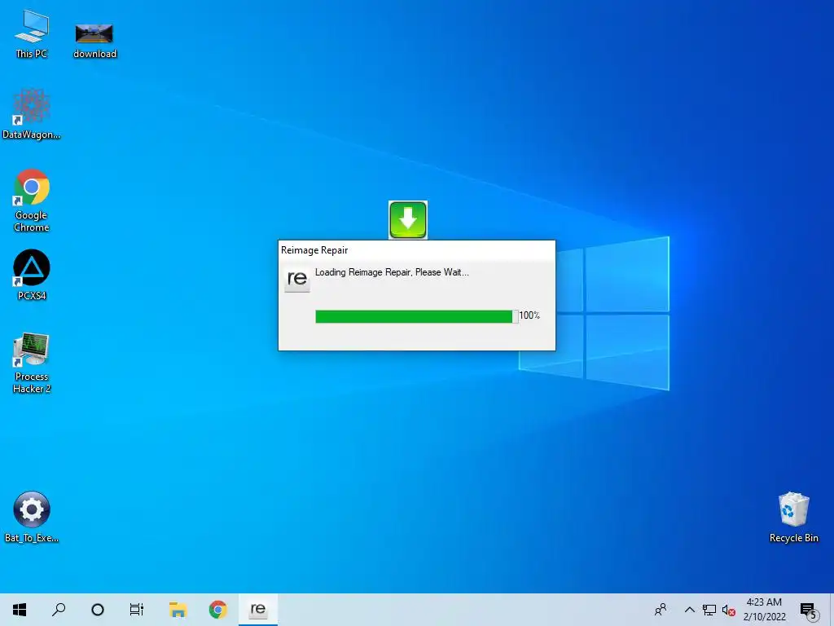
Task: Launch Google Chrome from the desktop shortcut
Action: pos(32,201)
